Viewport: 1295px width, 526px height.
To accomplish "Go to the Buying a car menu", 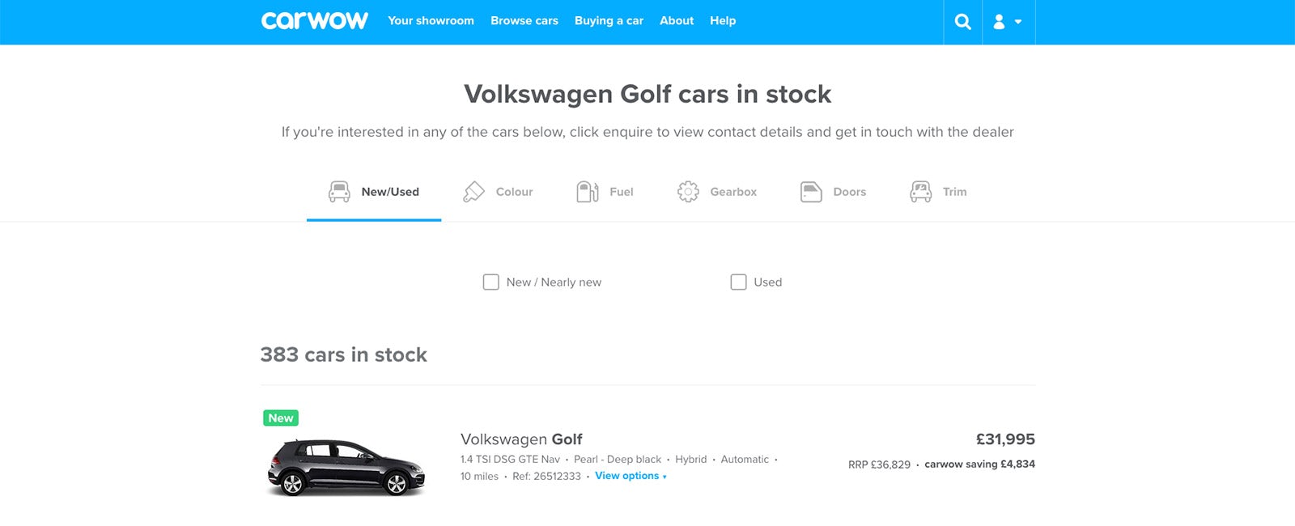I will 609,21.
